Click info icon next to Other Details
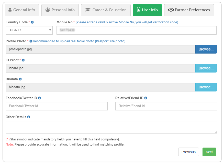 pos(29,117)
